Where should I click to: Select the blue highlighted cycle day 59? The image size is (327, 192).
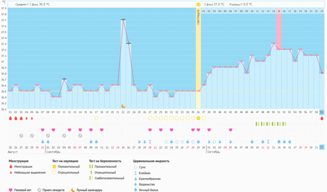click(x=322, y=112)
